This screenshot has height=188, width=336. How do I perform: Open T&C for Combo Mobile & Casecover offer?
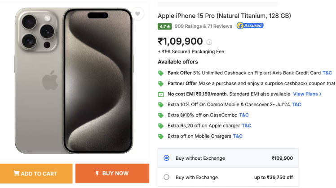296,104
